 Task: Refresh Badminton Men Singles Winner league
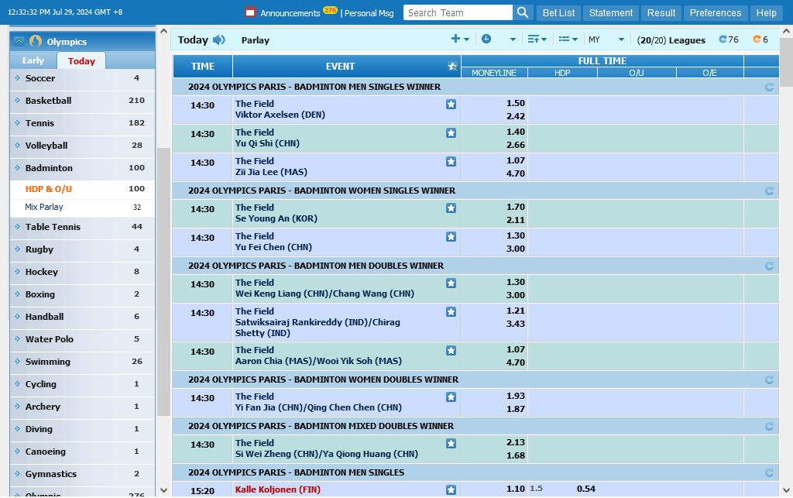point(769,88)
